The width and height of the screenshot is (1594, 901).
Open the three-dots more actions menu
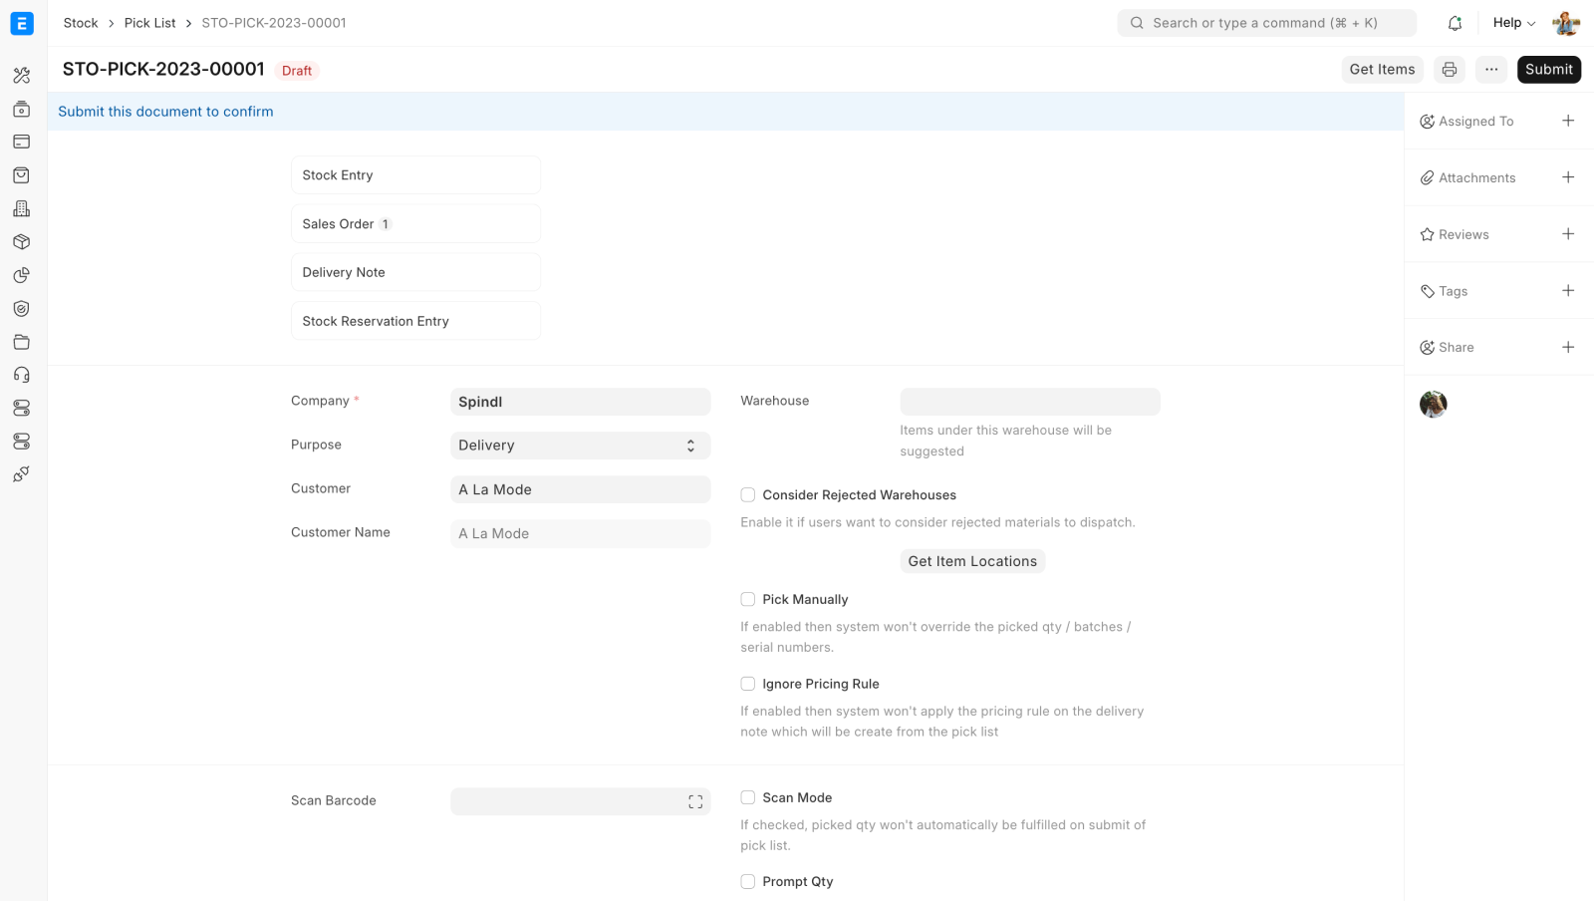(x=1491, y=70)
